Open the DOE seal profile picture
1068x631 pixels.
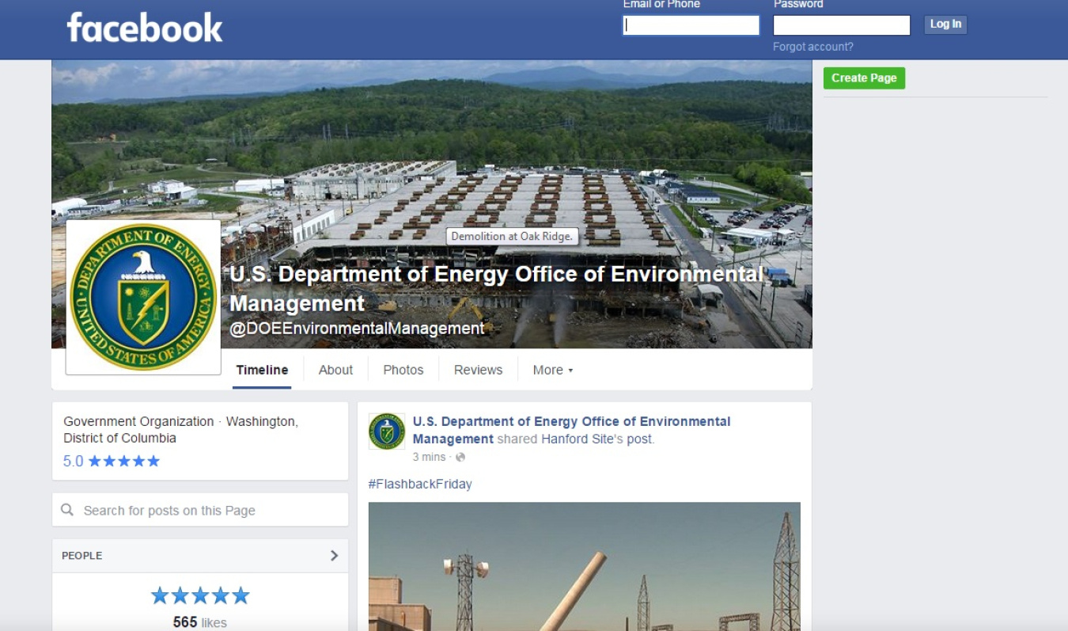coord(143,297)
